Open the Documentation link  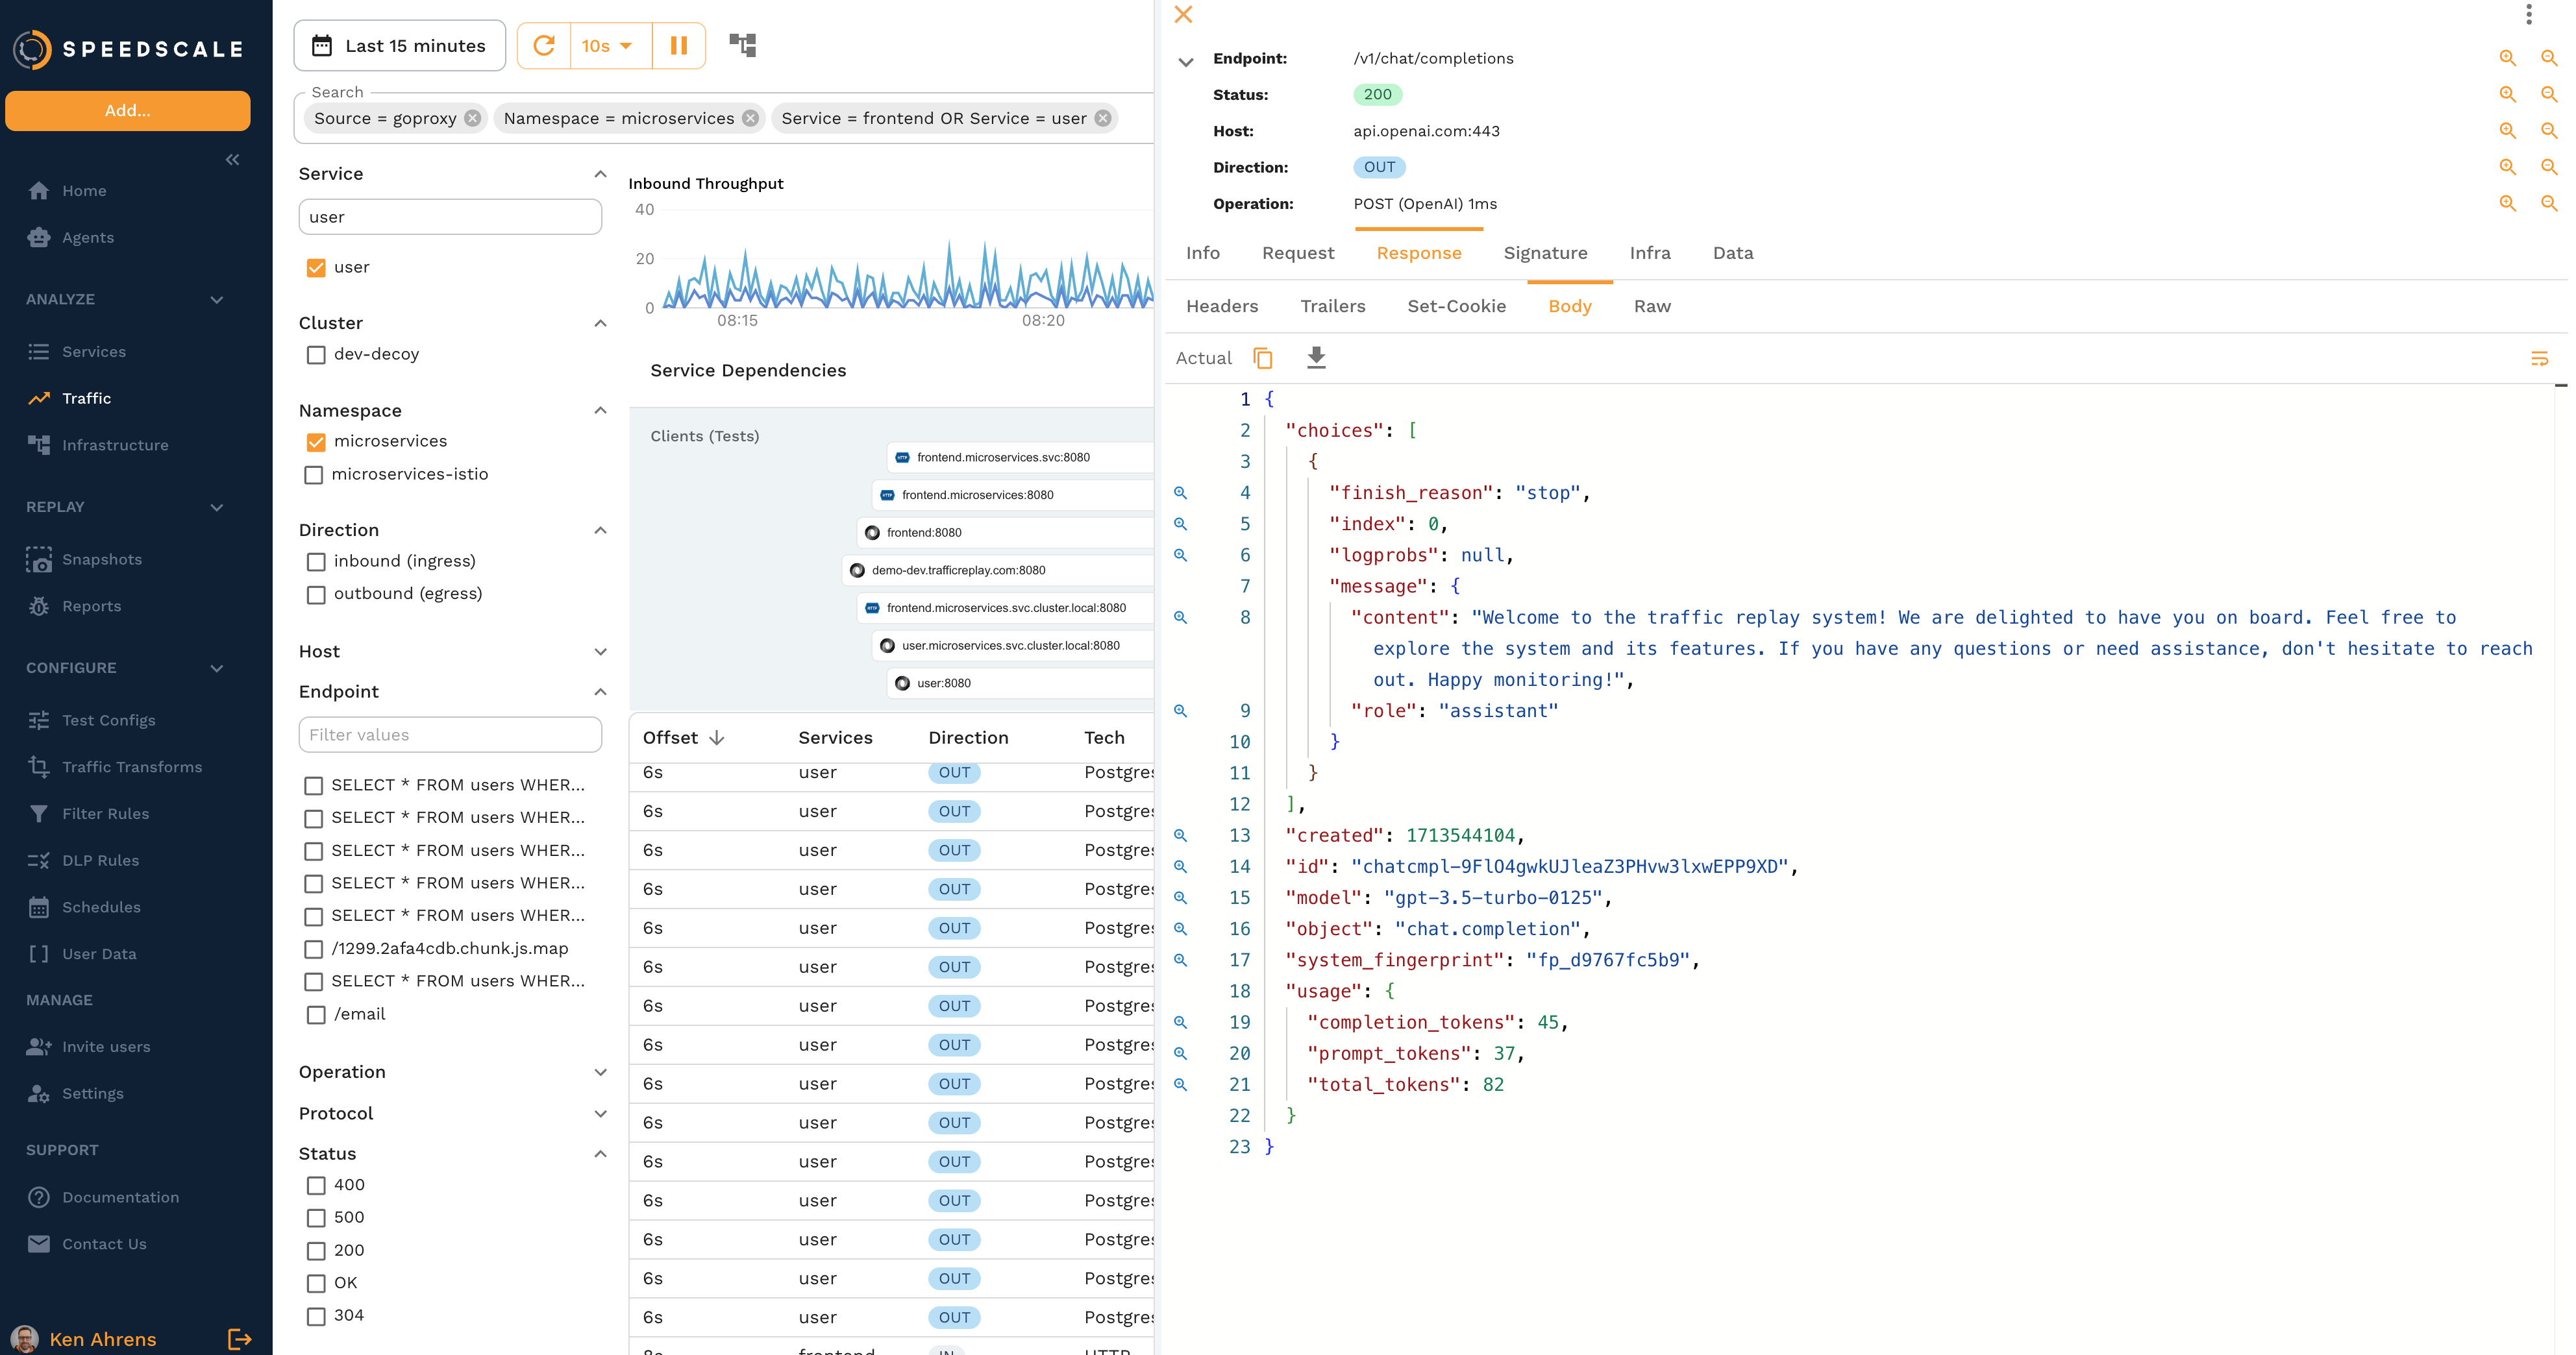click(120, 1197)
